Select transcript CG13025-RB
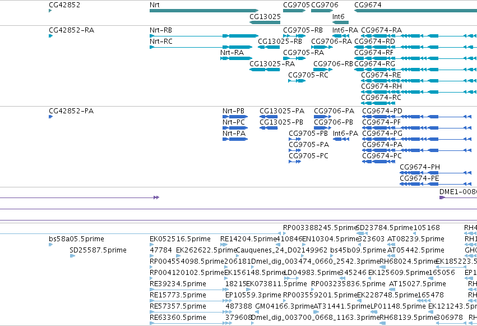The height and width of the screenshot is (326, 477). (269, 47)
